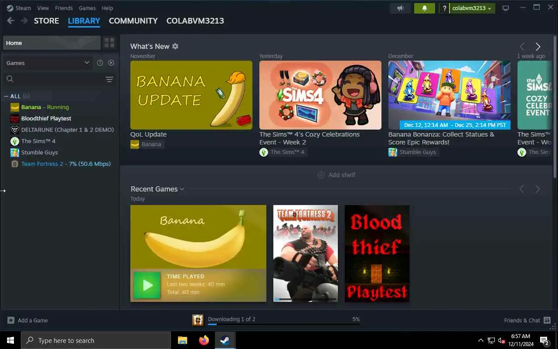Open the View menu
The image size is (558, 349).
tap(43, 8)
